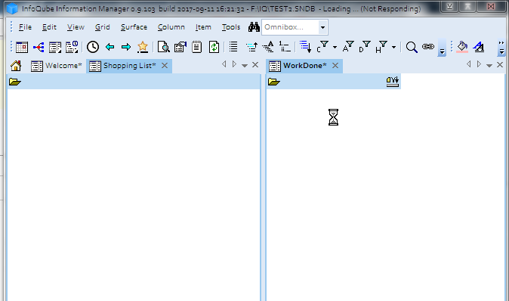Expand the hierarchy filter H dropdown arrow
The height and width of the screenshot is (301, 509).
click(393, 48)
